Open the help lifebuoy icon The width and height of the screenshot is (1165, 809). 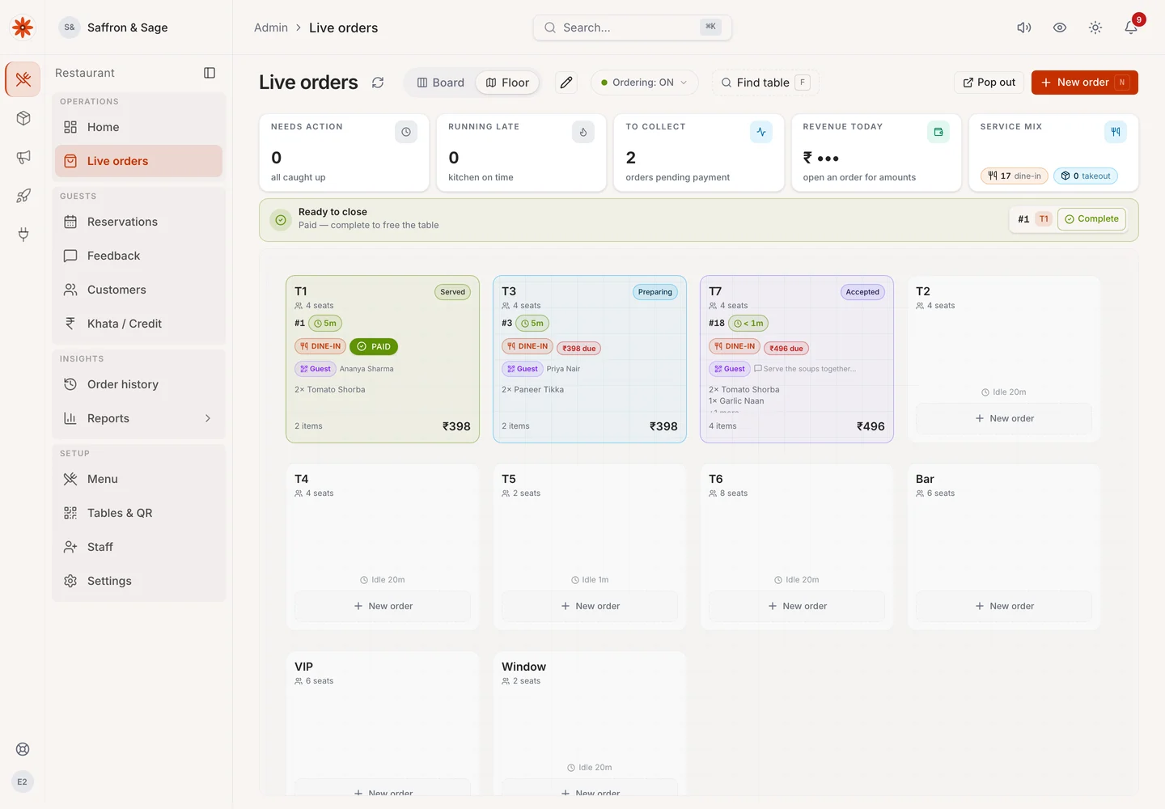(23, 749)
